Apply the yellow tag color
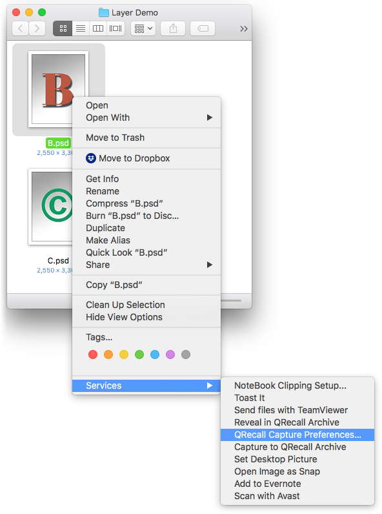This screenshot has height=514, width=382. (124, 355)
